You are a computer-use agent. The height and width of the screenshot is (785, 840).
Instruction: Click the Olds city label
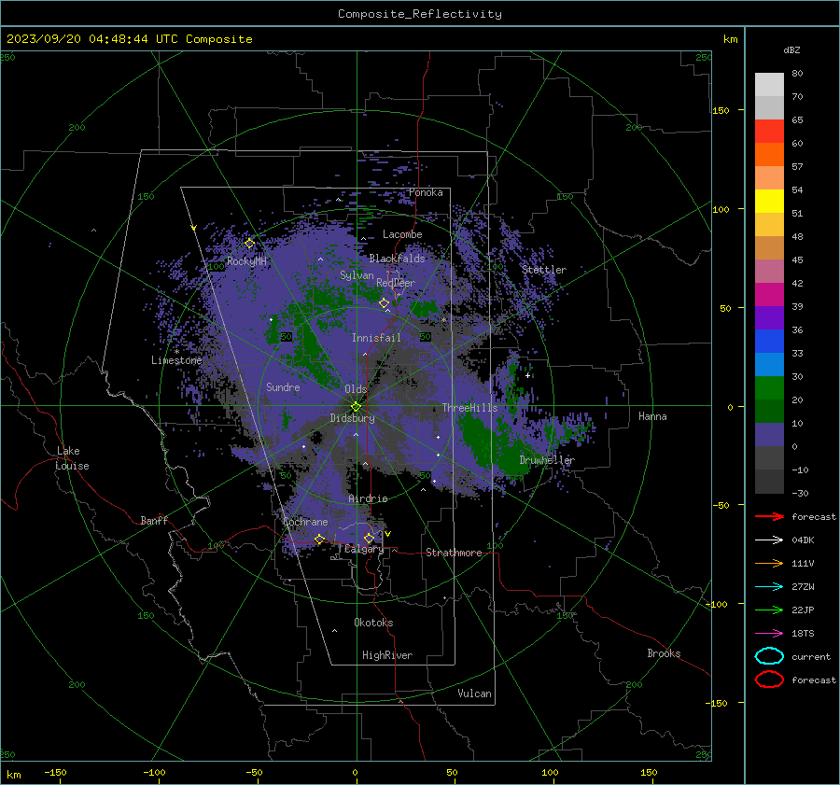pos(356,389)
